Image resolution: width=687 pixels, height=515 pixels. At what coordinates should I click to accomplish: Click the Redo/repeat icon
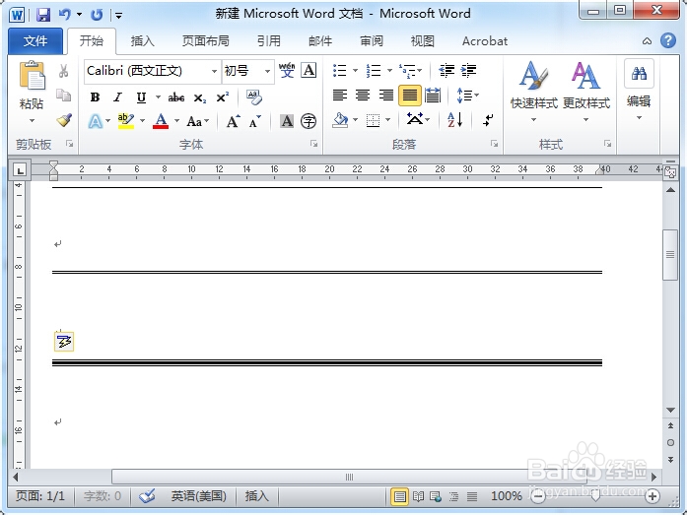[x=97, y=15]
